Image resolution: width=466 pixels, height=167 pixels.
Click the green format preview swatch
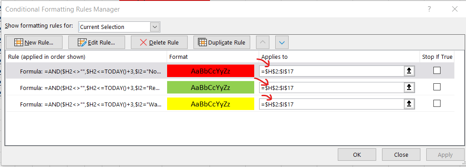tap(210, 87)
